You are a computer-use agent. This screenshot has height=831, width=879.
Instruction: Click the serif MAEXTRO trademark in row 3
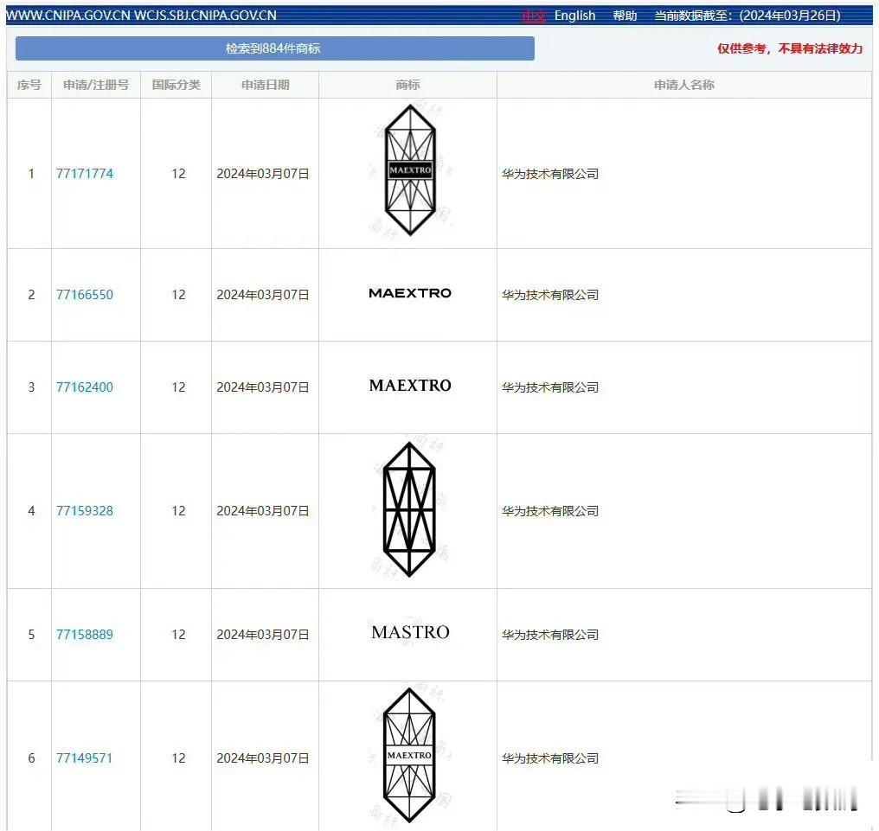(410, 386)
